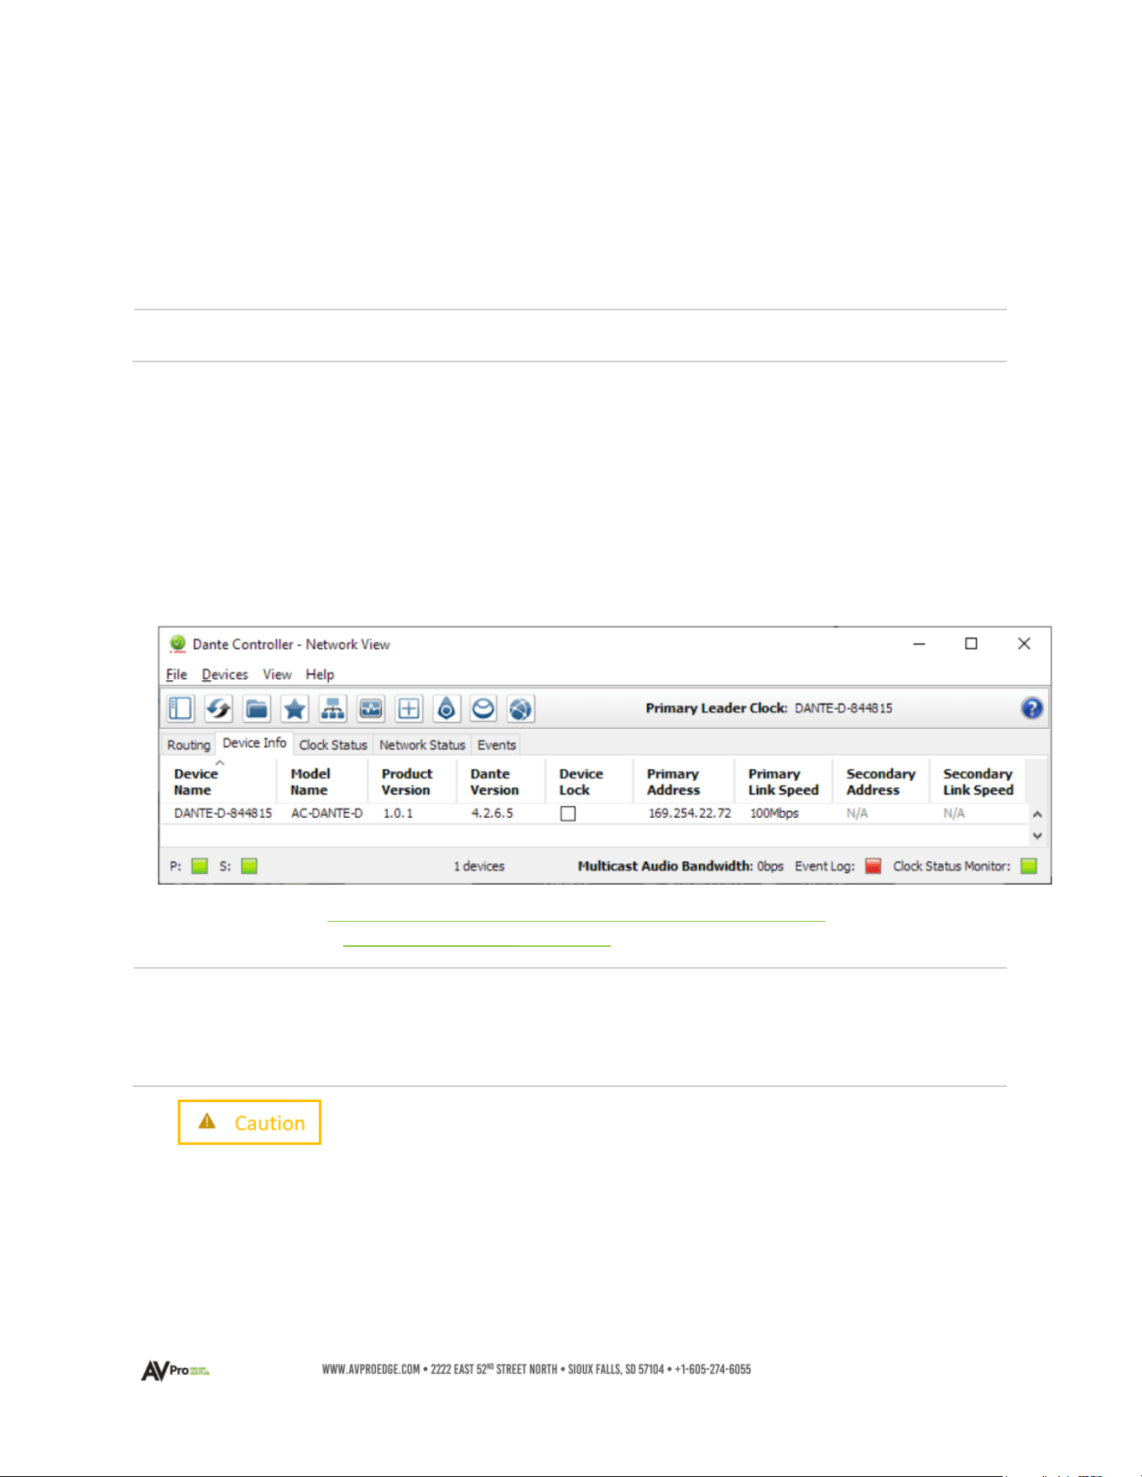The height and width of the screenshot is (1477, 1142).
Task: Click the N/A Secondary Link Speed cell
Action: [954, 814]
